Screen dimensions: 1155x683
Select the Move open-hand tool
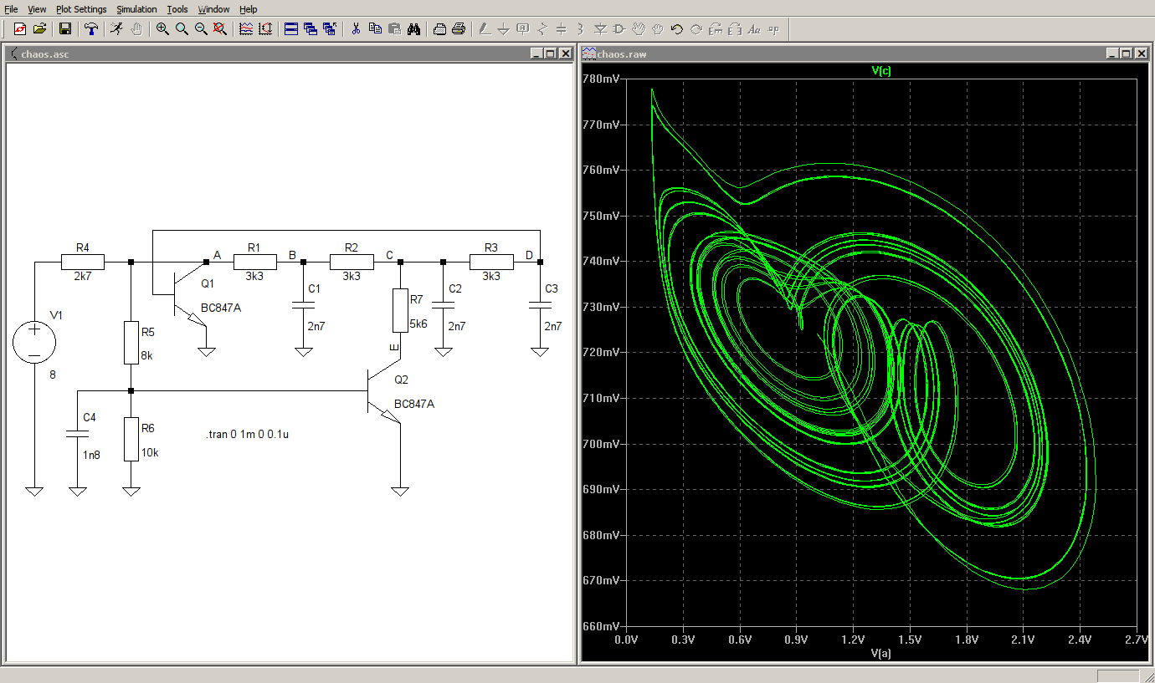point(639,28)
